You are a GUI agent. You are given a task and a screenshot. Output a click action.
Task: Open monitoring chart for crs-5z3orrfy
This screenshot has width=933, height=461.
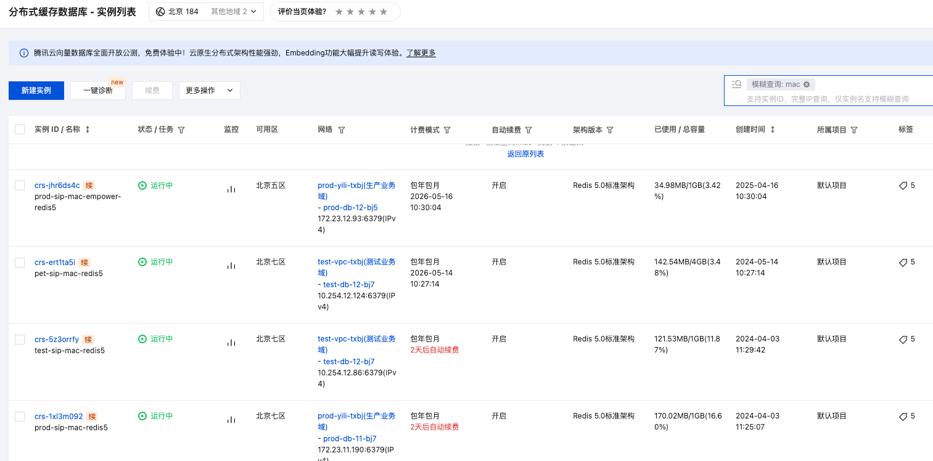(231, 343)
